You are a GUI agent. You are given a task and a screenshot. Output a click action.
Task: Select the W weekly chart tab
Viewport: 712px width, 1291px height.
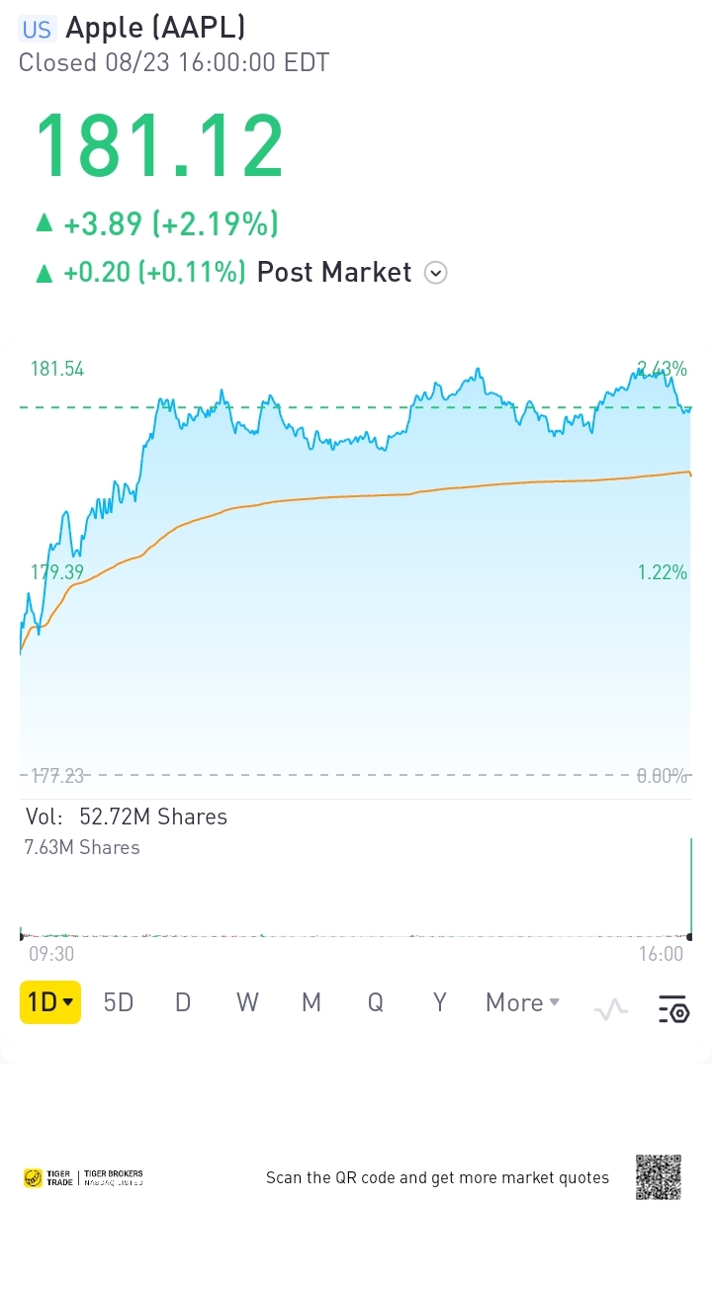coord(247,1002)
